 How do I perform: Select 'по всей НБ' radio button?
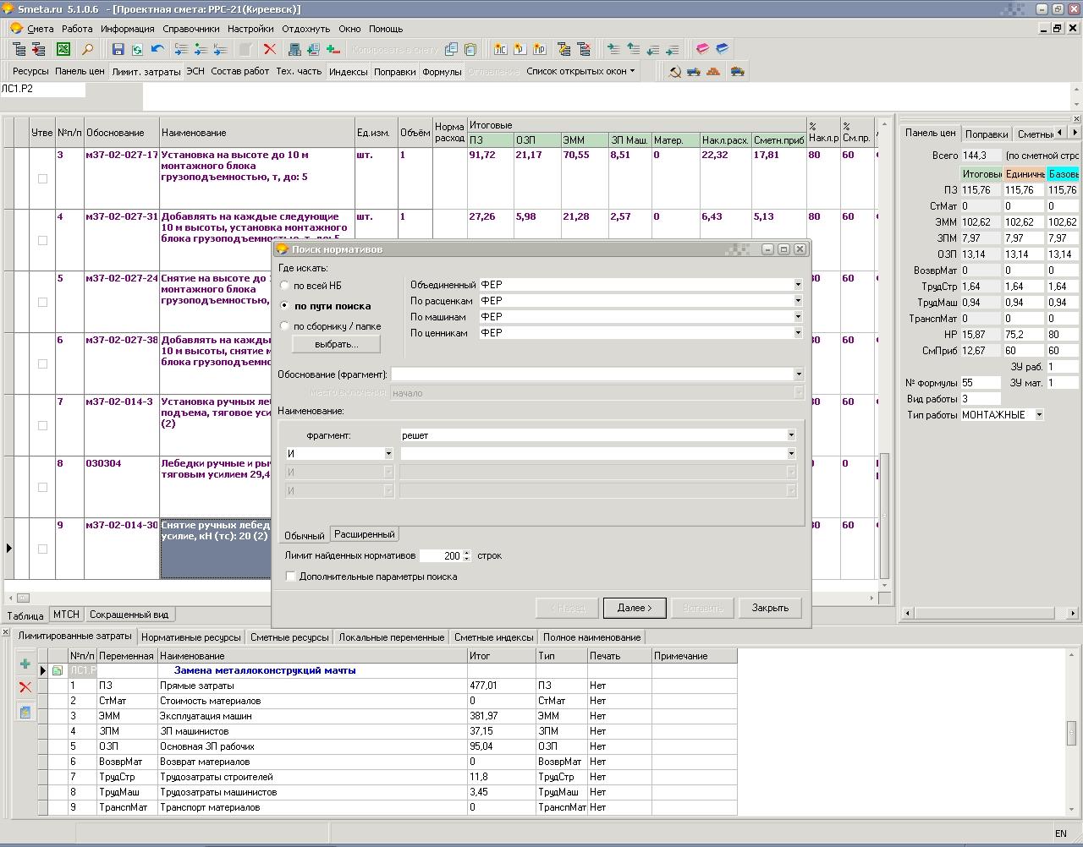tap(284, 286)
